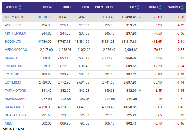Viewport: 186px width, 133px height.
Task: Select the MARUTI stock link
Action: click(10, 58)
